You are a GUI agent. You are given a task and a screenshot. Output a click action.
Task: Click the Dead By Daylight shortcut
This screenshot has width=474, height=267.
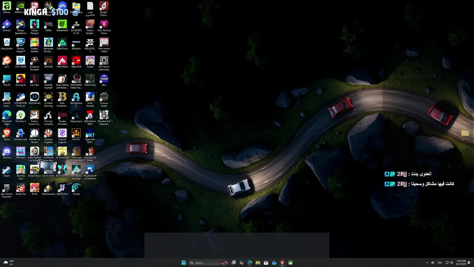[49, 81]
